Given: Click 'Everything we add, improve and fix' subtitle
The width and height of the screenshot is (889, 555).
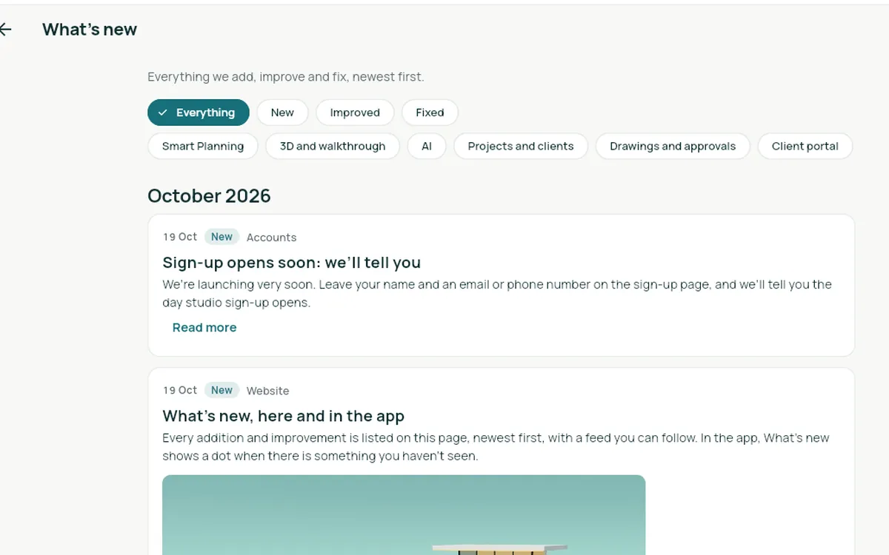Looking at the screenshot, I should click(x=286, y=77).
